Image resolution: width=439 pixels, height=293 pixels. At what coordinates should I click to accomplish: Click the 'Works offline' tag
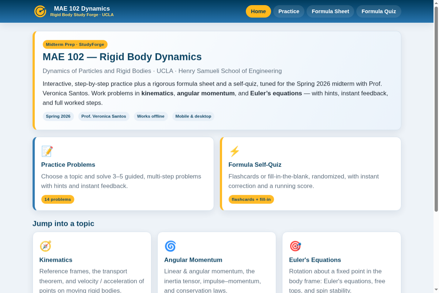pos(151,116)
